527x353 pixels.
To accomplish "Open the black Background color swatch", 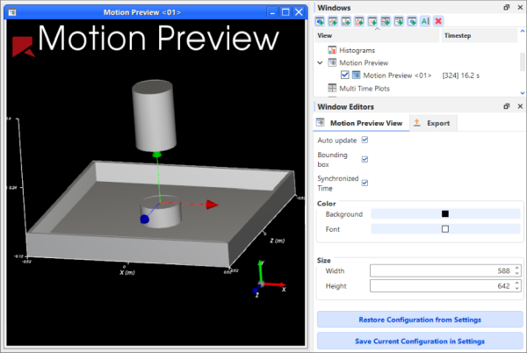I will (445, 213).
